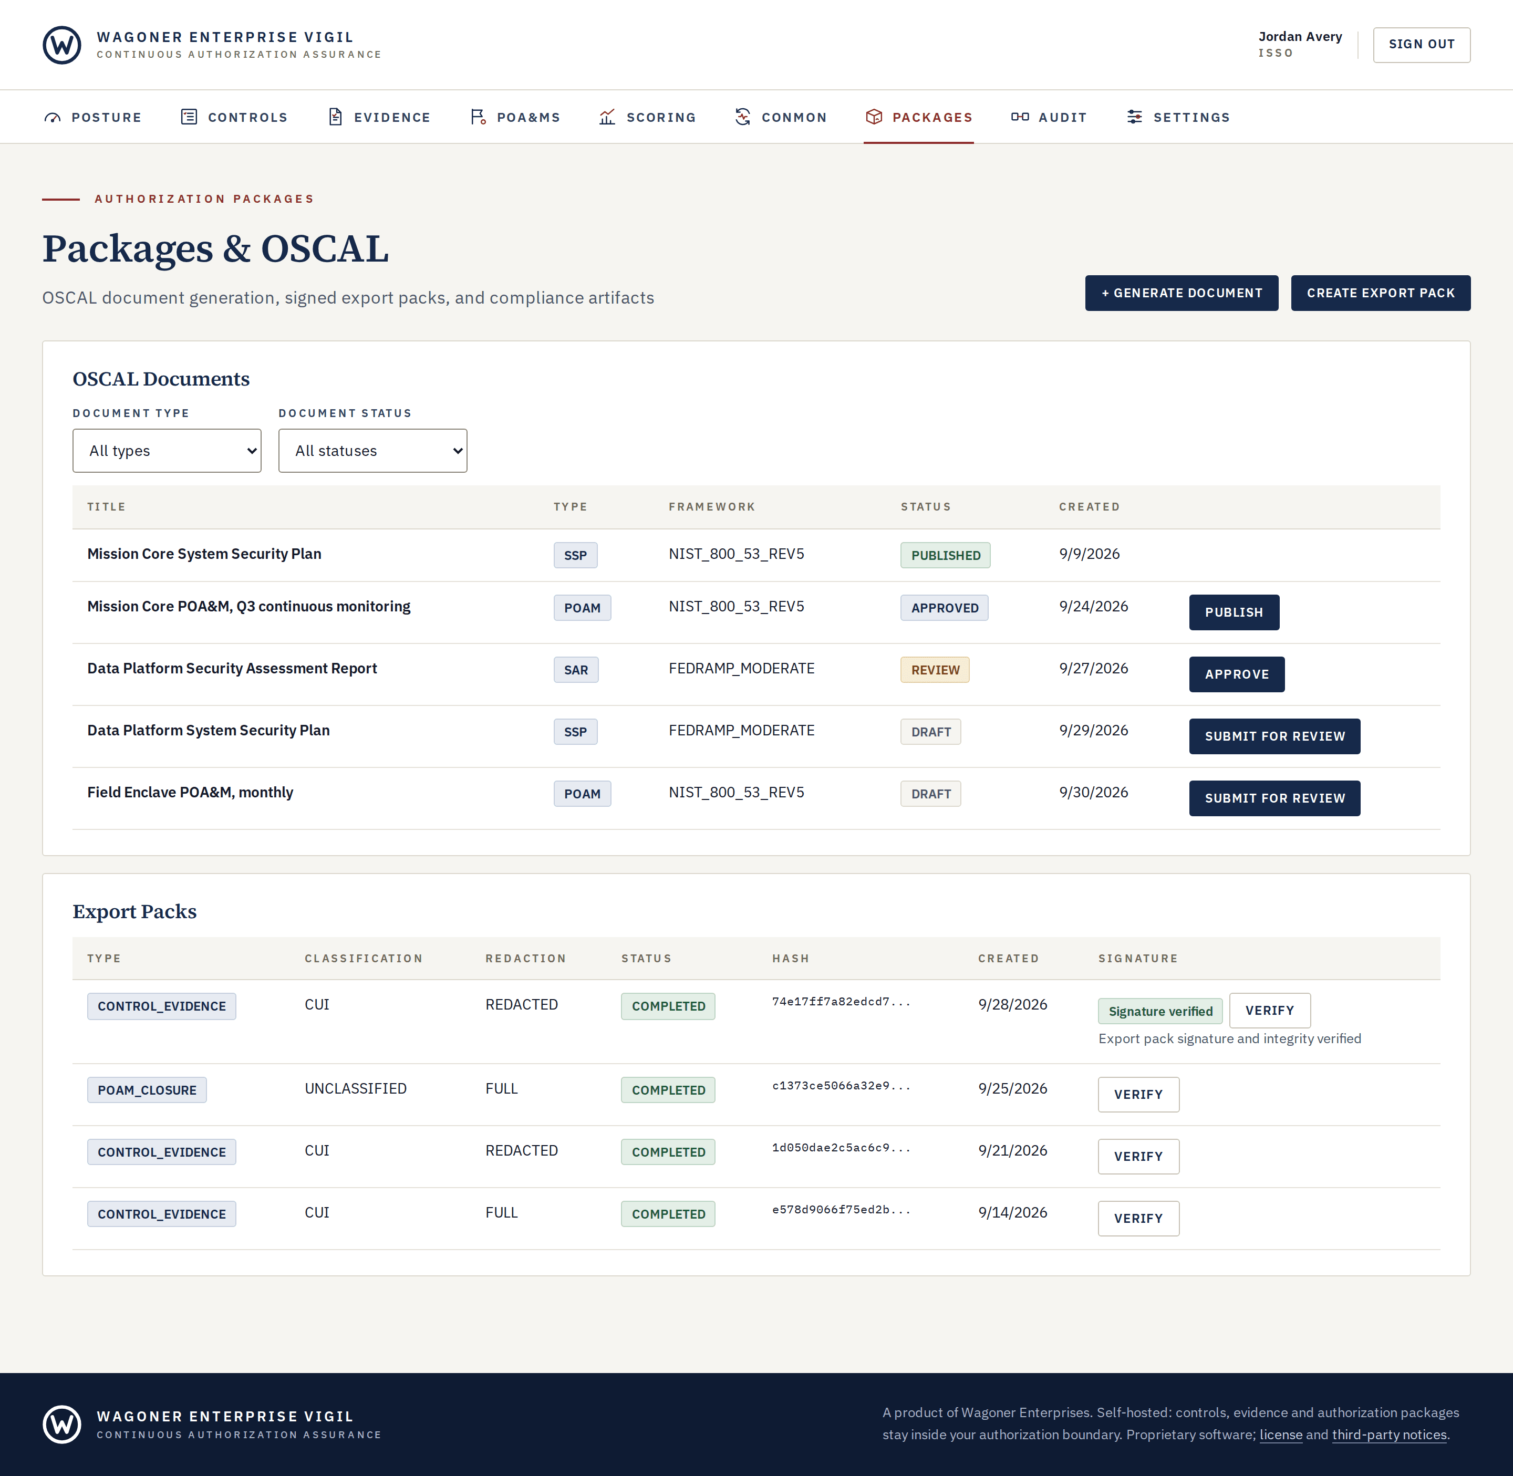The width and height of the screenshot is (1513, 1476).
Task: Publish the Mission Core POA&M document
Action: (1234, 612)
